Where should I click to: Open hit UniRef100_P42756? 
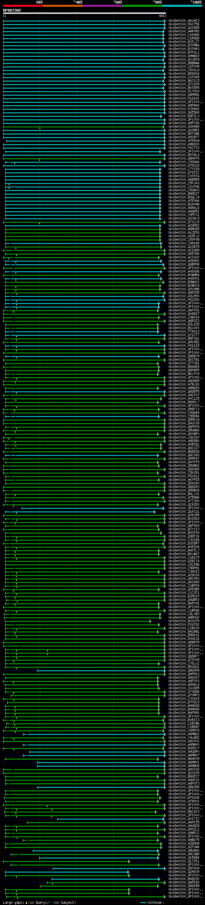[x=184, y=24]
